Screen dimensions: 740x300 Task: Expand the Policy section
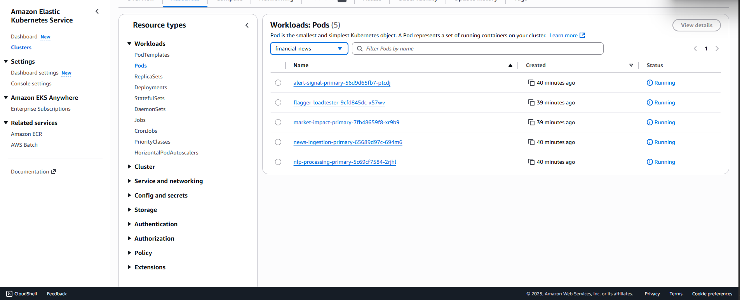tap(129, 253)
